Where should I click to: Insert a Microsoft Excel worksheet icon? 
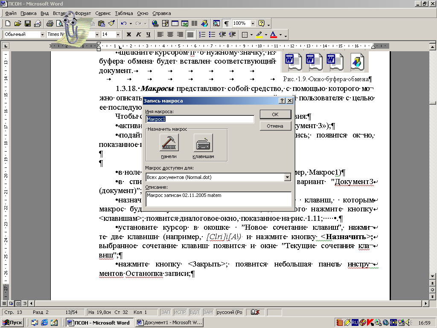(x=185, y=24)
